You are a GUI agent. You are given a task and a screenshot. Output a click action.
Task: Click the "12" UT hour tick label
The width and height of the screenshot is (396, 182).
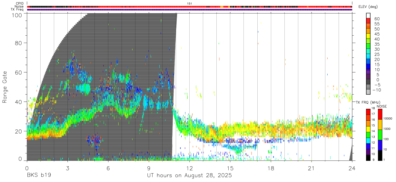[189, 168]
